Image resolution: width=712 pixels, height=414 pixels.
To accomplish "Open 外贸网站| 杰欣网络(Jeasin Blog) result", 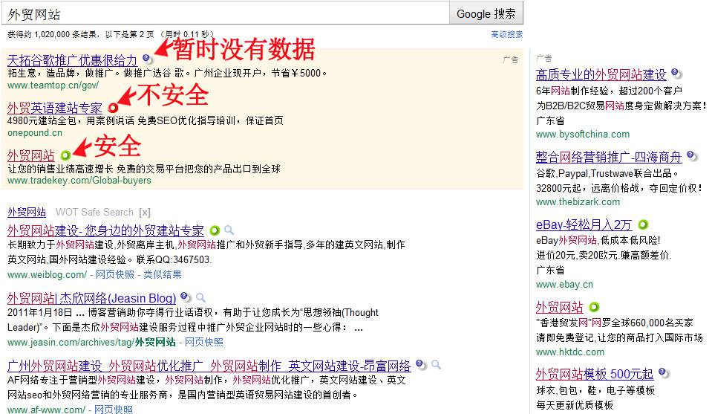I will 92,298.
